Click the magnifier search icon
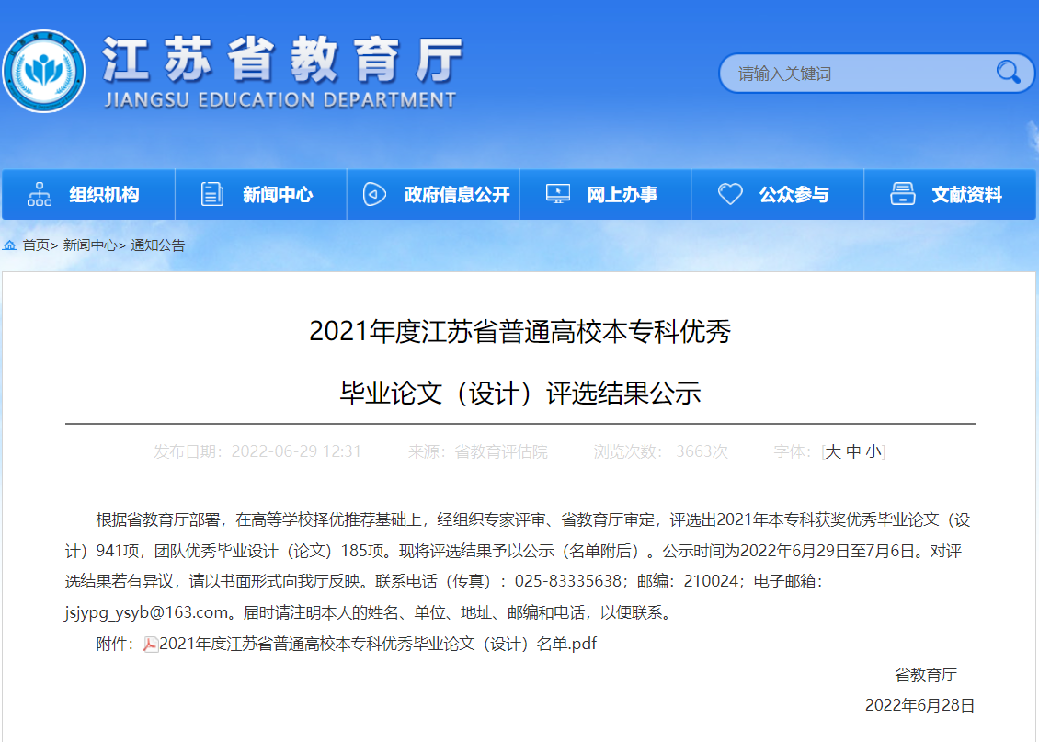The height and width of the screenshot is (742, 1039). tap(1008, 72)
